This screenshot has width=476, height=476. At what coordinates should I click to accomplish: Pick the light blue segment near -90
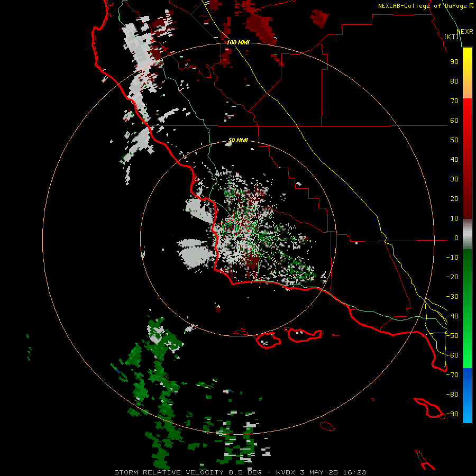click(x=467, y=414)
